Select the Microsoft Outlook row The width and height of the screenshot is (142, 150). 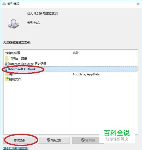tap(71, 69)
